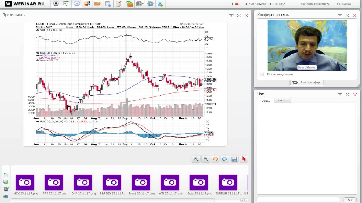This screenshot has height=203, width=362.
Task: Rotate slide counterclockwise with orange arrow
Action: tap(215, 159)
